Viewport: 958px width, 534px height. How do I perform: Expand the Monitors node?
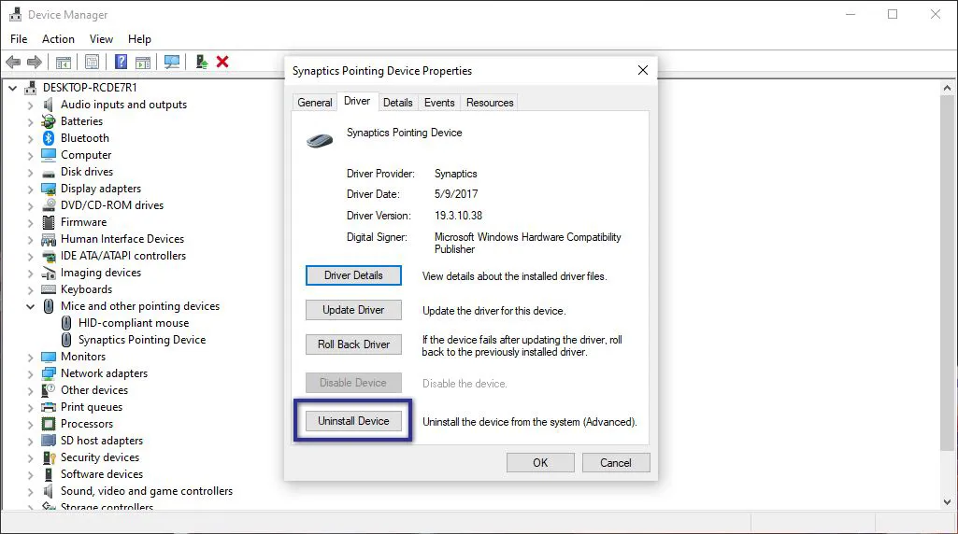[x=30, y=357]
